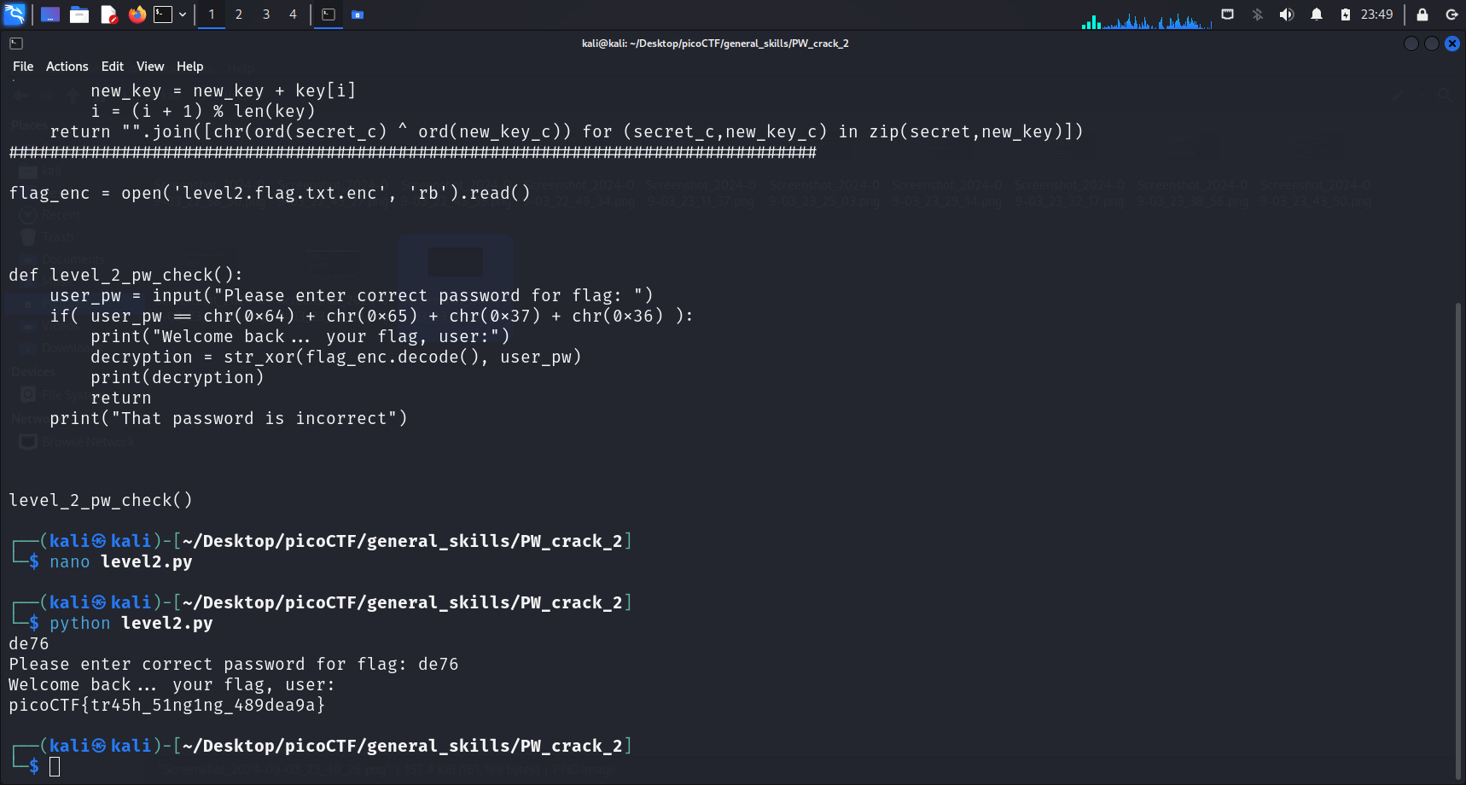Viewport: 1466px width, 785px height.
Task: Click the log out session icon
Action: [x=1451, y=15]
